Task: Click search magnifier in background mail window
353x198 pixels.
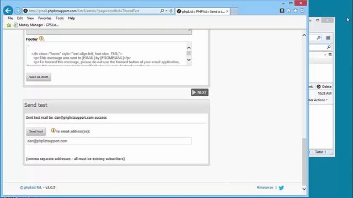Action: click(319, 38)
